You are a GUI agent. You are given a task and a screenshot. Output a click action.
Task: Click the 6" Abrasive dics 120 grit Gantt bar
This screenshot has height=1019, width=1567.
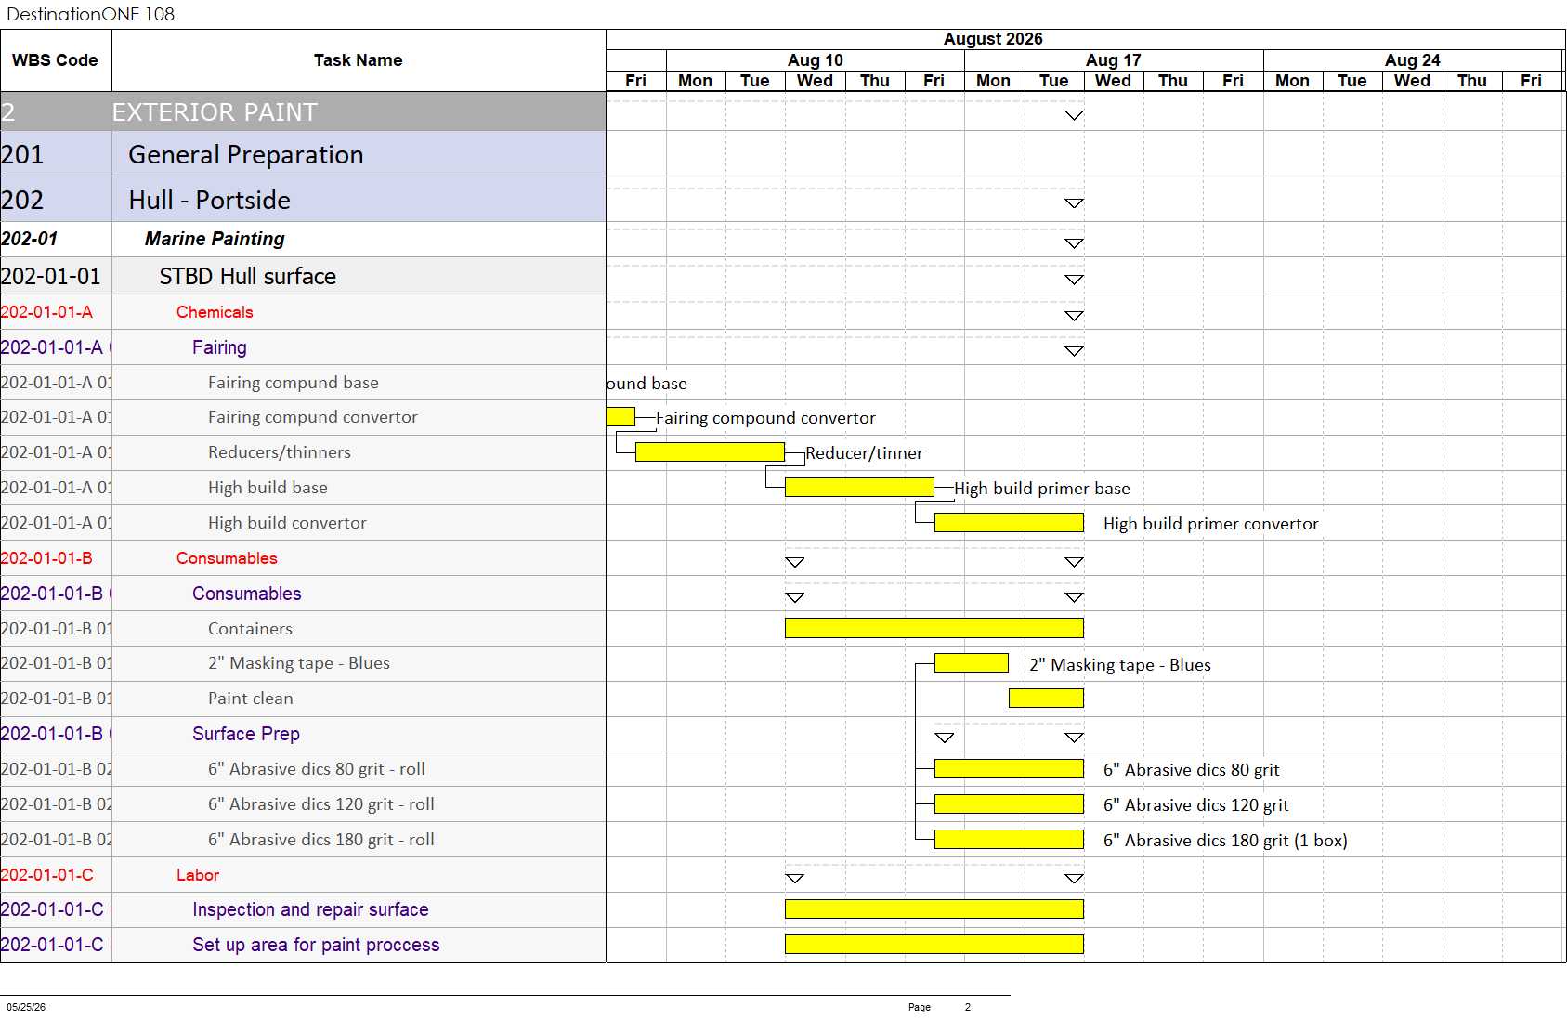pyautogui.click(x=1009, y=804)
